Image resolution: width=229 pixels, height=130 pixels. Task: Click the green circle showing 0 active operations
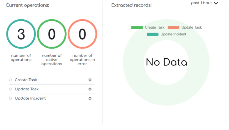pyautogui.click(x=52, y=34)
